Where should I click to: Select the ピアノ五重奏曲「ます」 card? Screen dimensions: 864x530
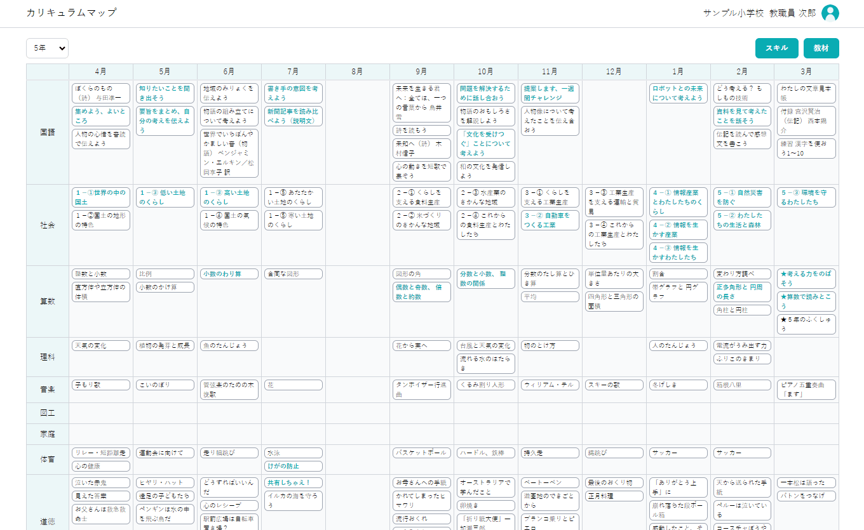point(806,390)
